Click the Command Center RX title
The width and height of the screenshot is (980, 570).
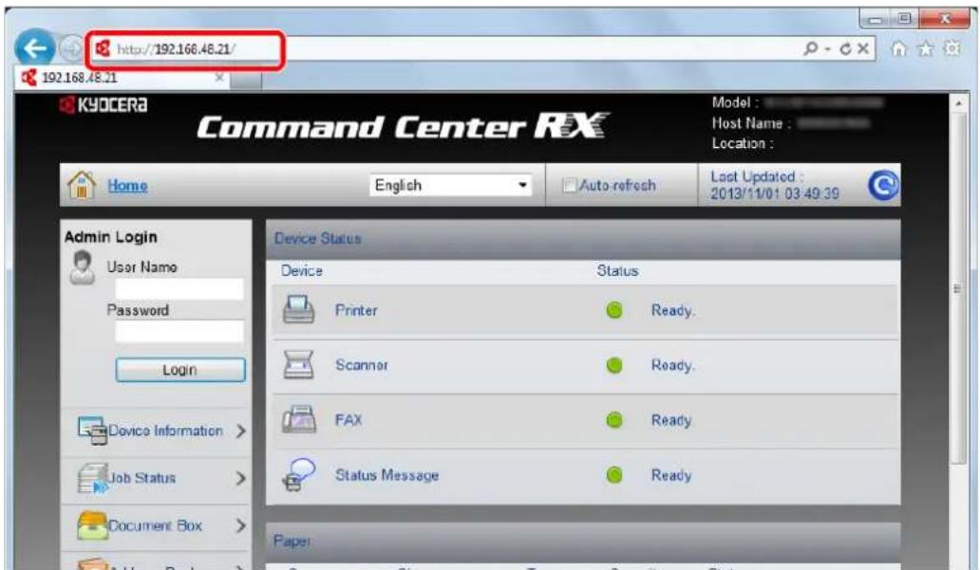402,127
